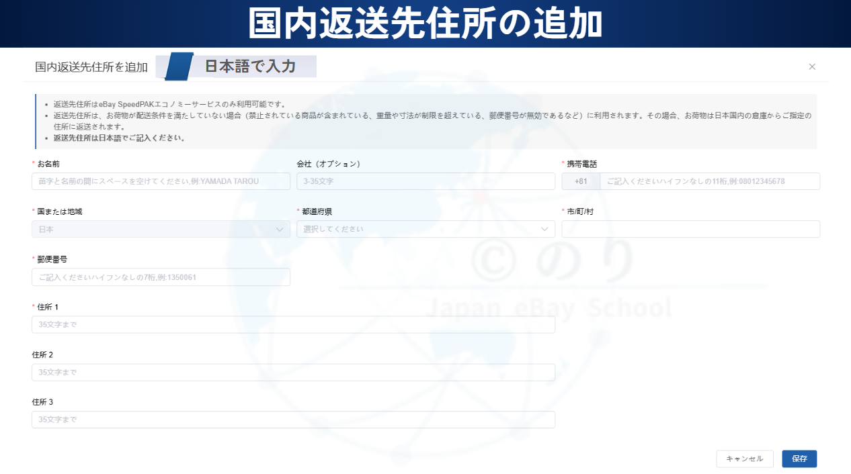Screen dimensions: 851x474
Task: Click the 携帯電話 phone number field
Action: (709, 181)
